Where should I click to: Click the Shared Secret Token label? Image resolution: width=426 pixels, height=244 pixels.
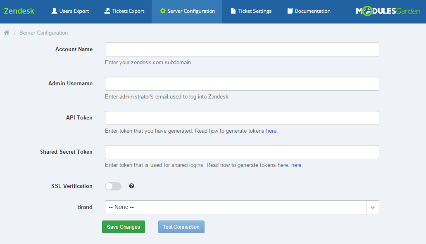(66, 152)
